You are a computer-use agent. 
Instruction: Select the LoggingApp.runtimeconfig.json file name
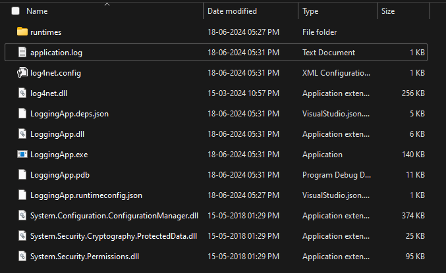pyautogui.click(x=86, y=195)
